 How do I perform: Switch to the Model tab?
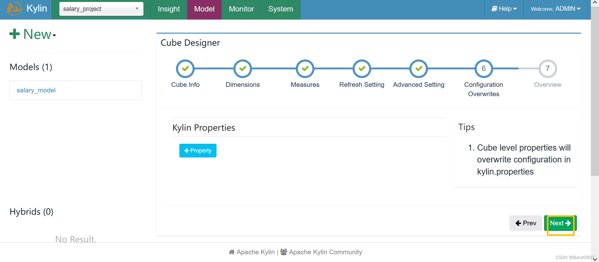[x=204, y=9]
